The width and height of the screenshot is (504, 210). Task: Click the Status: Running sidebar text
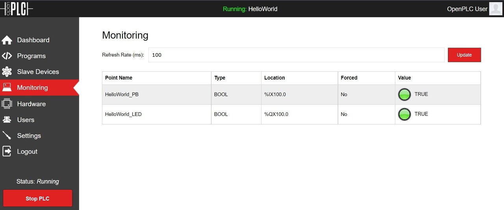(x=37, y=182)
